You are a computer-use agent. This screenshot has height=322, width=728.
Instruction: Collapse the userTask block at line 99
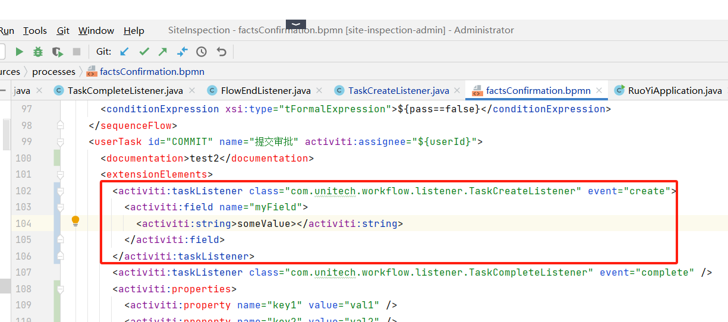pyautogui.click(x=60, y=142)
